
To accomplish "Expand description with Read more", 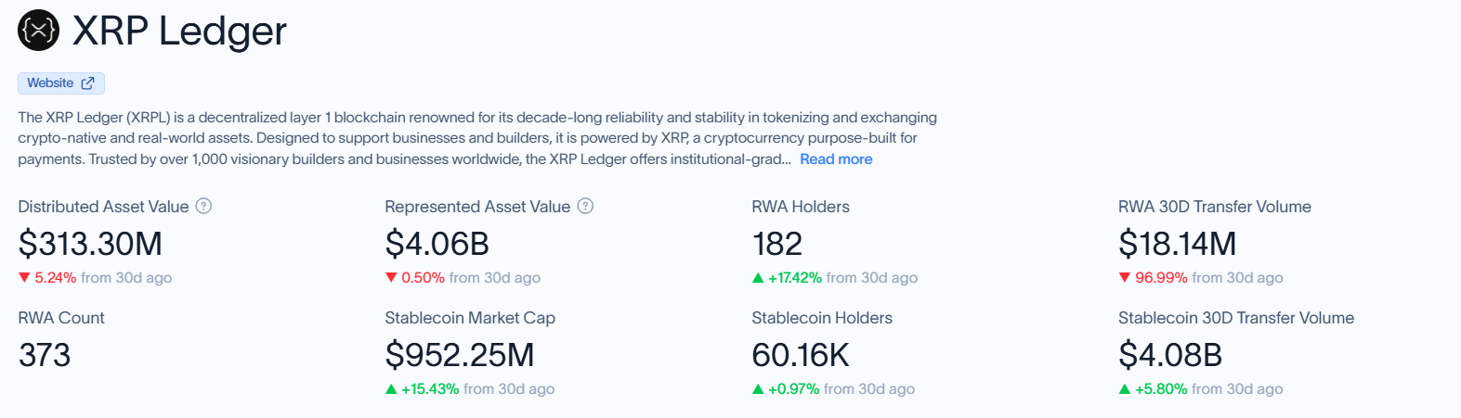I will coord(836,159).
